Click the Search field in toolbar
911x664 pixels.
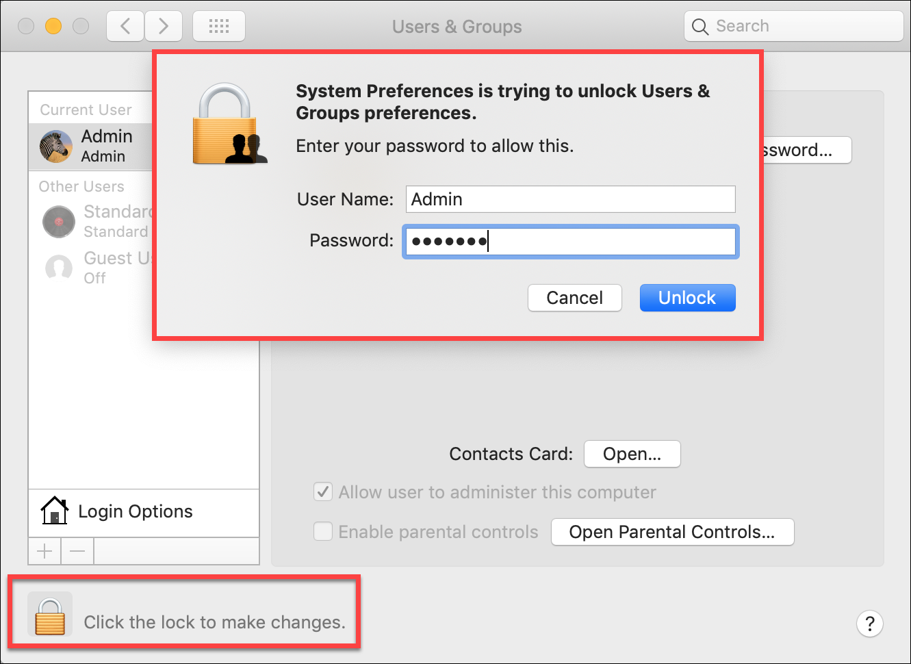coord(794,26)
